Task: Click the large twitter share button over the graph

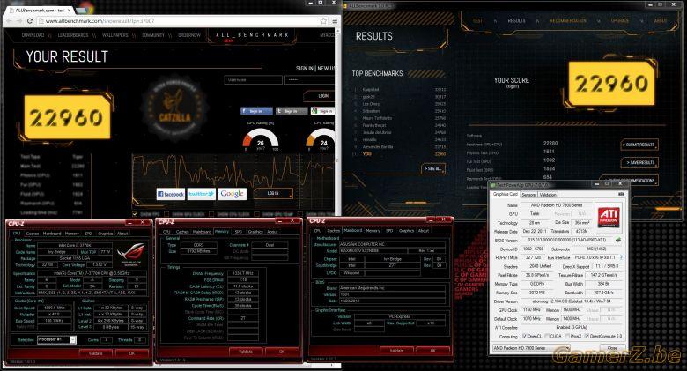Action: tap(202, 194)
